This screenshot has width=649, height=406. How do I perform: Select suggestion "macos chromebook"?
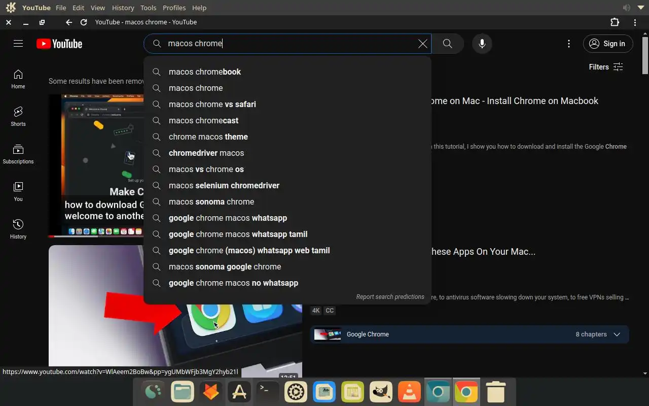[287, 72]
